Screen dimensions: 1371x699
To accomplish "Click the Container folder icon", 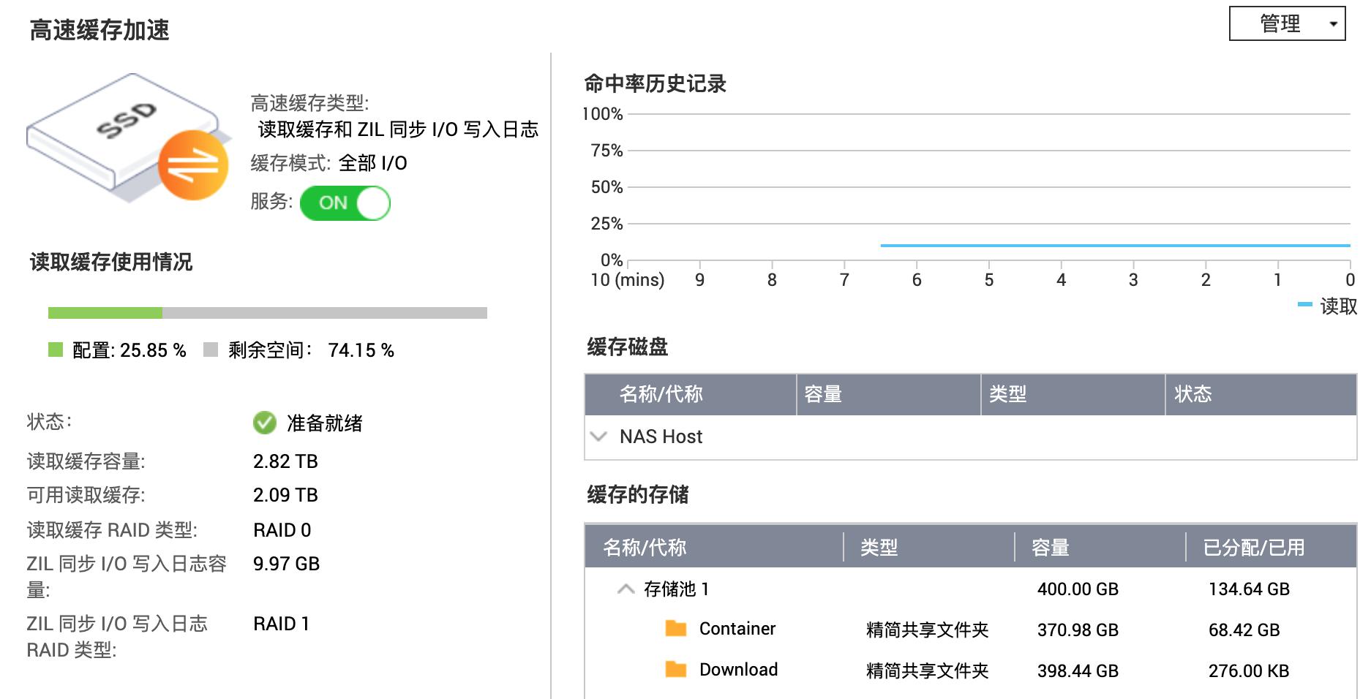I will point(674,628).
